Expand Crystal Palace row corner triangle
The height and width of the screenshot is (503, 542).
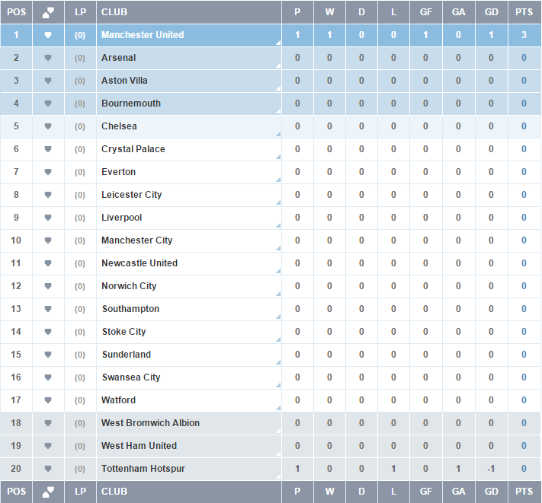click(x=278, y=157)
